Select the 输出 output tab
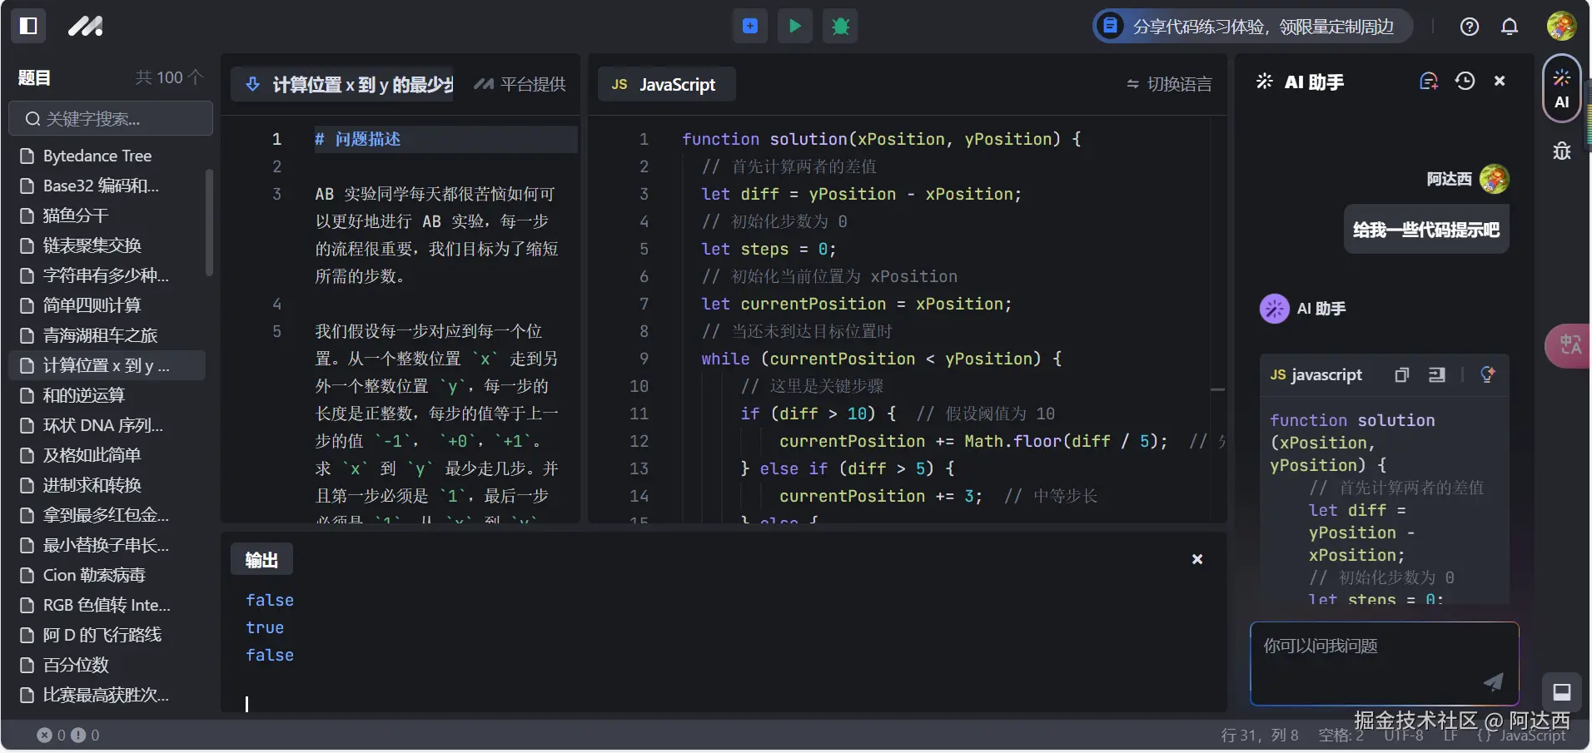Viewport: 1592px width, 753px height. coord(261,559)
